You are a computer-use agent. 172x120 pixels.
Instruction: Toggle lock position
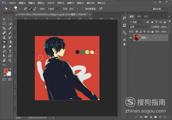coord(144,32)
